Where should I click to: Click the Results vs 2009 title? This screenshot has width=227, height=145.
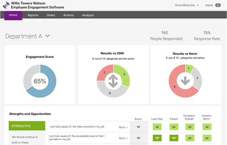tap(112, 53)
